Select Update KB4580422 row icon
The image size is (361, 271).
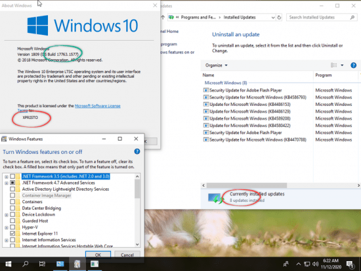point(206,126)
